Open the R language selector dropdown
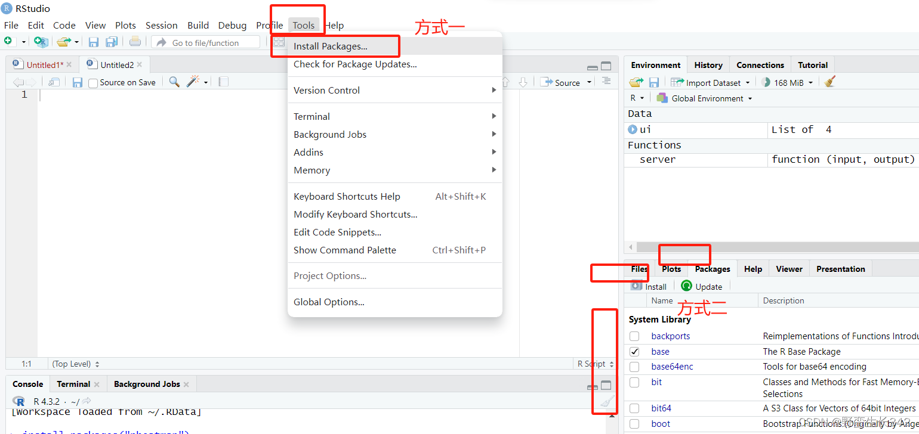This screenshot has width=919, height=434. [x=637, y=98]
